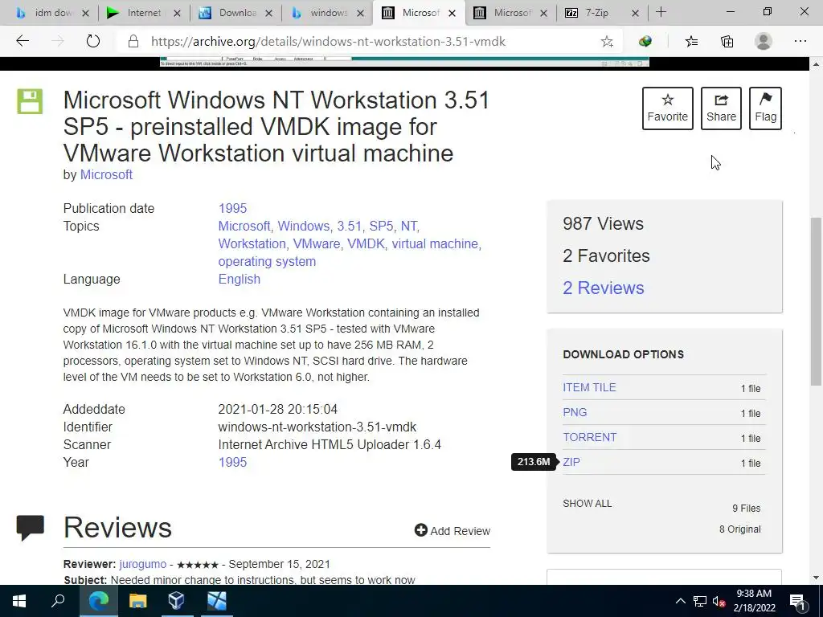Click the Reviews speech bubble icon

pos(31,527)
